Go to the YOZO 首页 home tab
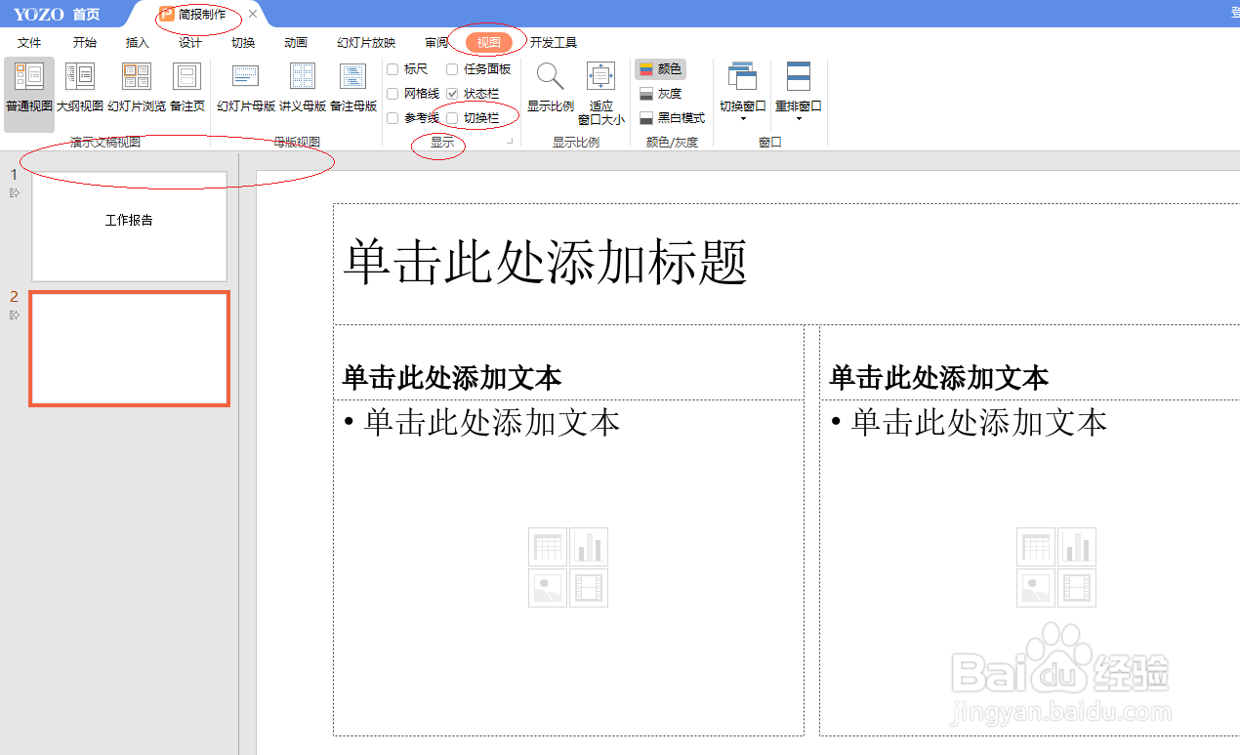1240x755 pixels. pos(57,14)
